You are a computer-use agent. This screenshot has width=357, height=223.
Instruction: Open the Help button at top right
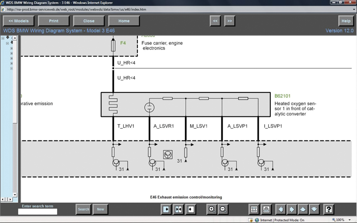[x=346, y=21]
